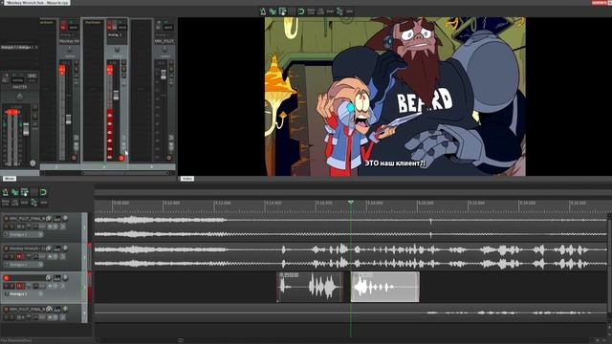Click the last button on first track's second row
Image resolution: width=612 pixels, height=344 pixels.
[62, 226]
